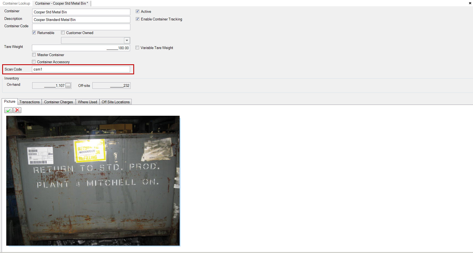
Task: Click the Description label
Action: [13, 19]
